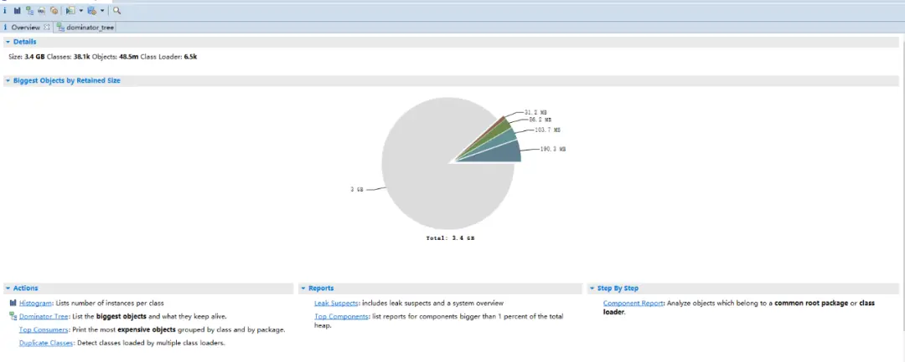This screenshot has height=362, width=905.
Task: Open the Leak Suspects report link
Action: point(336,303)
